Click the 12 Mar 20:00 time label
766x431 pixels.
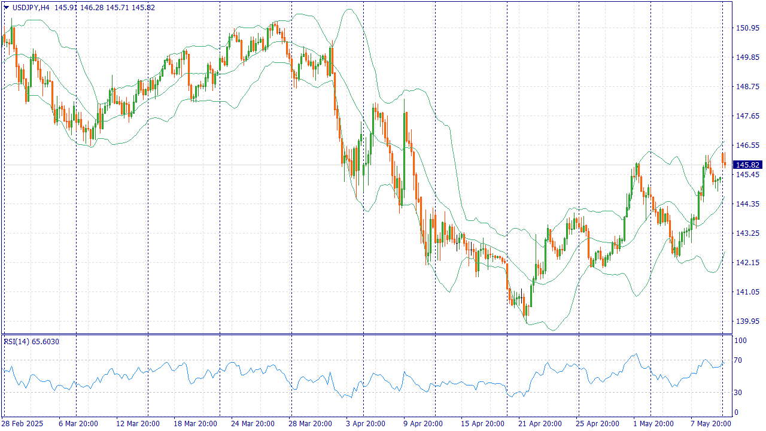[137, 424]
